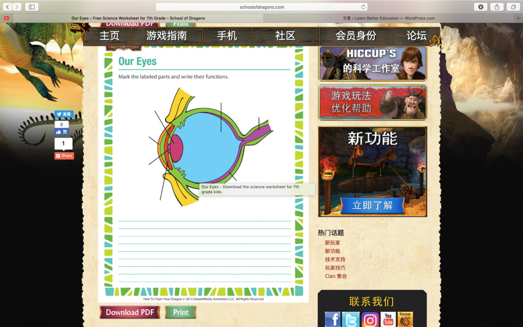Open the 主页 navigation menu item
The height and width of the screenshot is (327, 523).
pyautogui.click(x=109, y=36)
